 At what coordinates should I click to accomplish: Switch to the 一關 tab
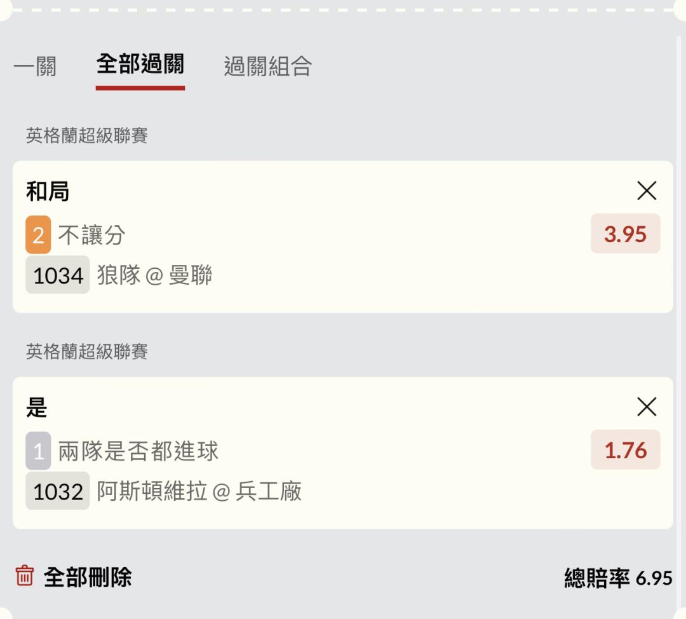click(x=35, y=66)
